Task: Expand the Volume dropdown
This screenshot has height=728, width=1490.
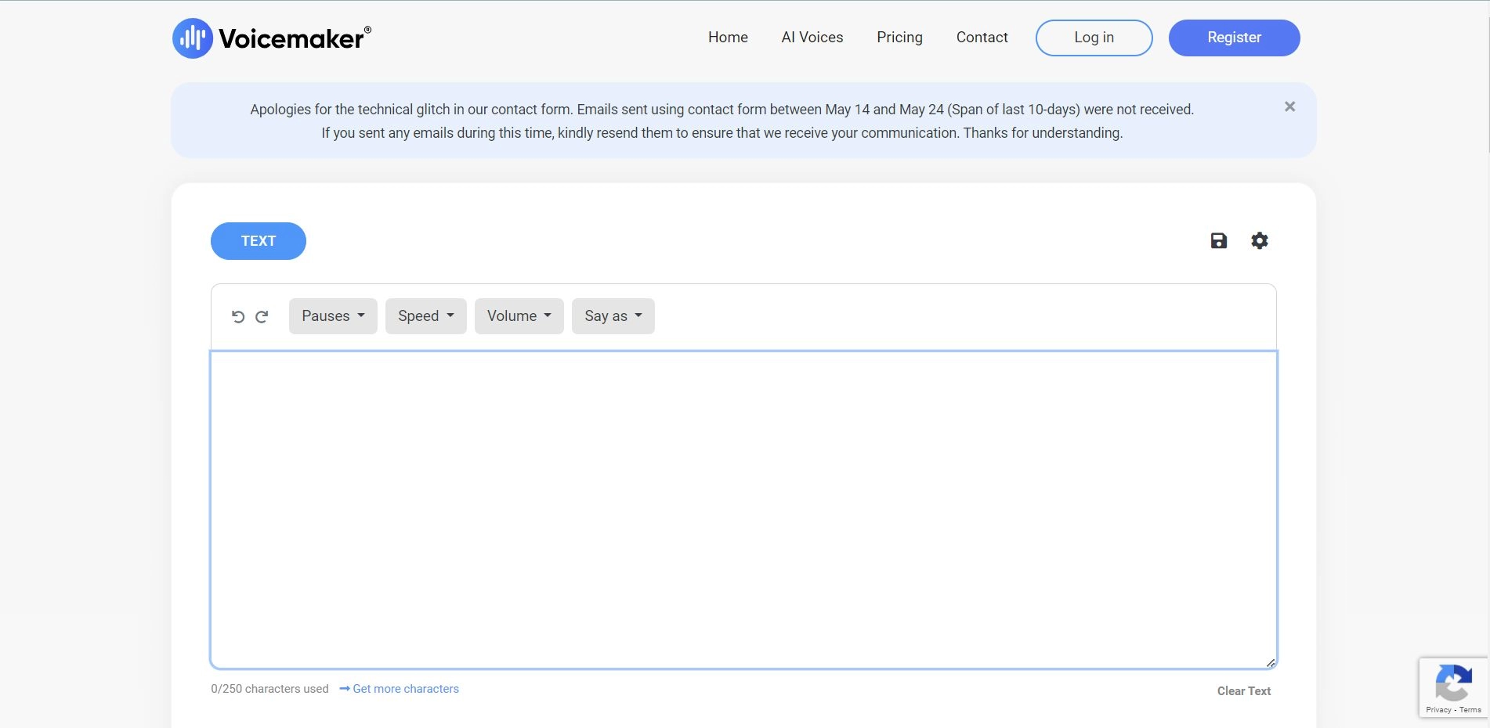Action: [x=519, y=316]
